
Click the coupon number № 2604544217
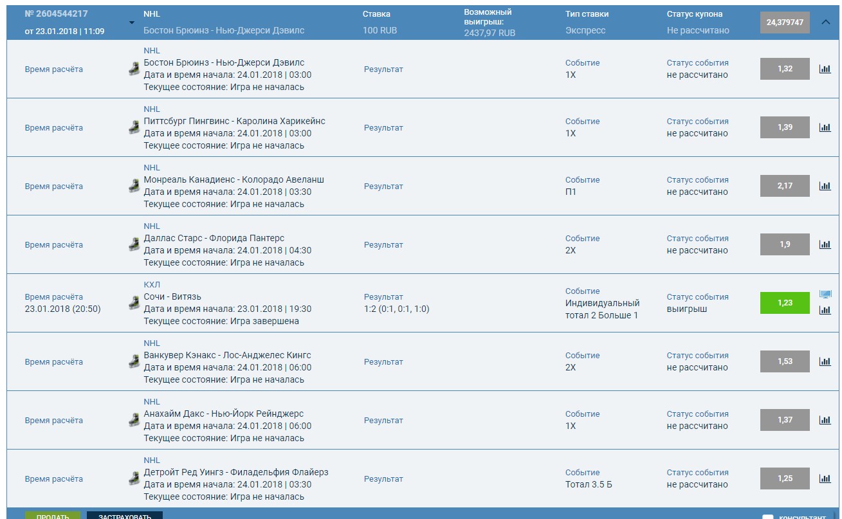click(57, 14)
